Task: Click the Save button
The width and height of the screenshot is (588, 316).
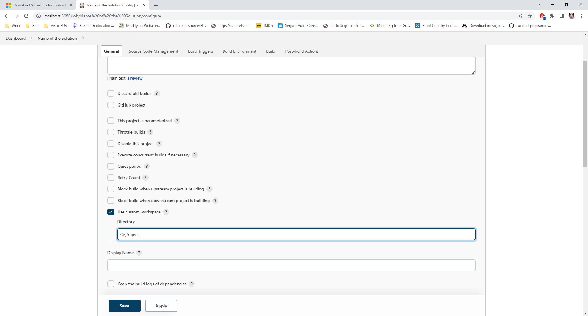Action: coord(124,306)
